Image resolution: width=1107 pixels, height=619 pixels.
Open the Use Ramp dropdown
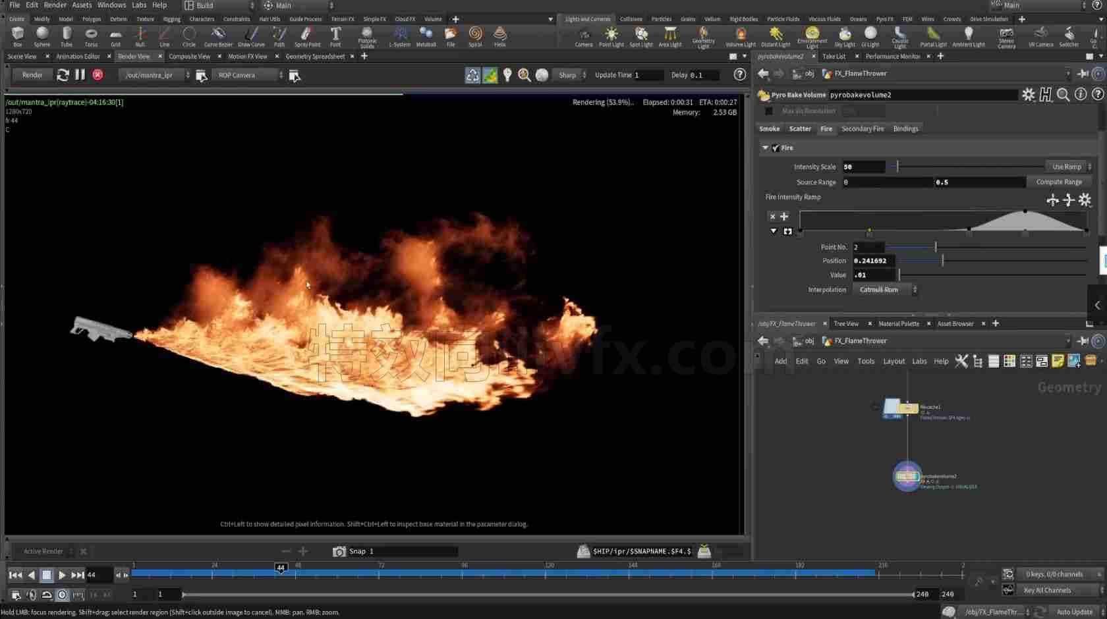pos(1069,167)
